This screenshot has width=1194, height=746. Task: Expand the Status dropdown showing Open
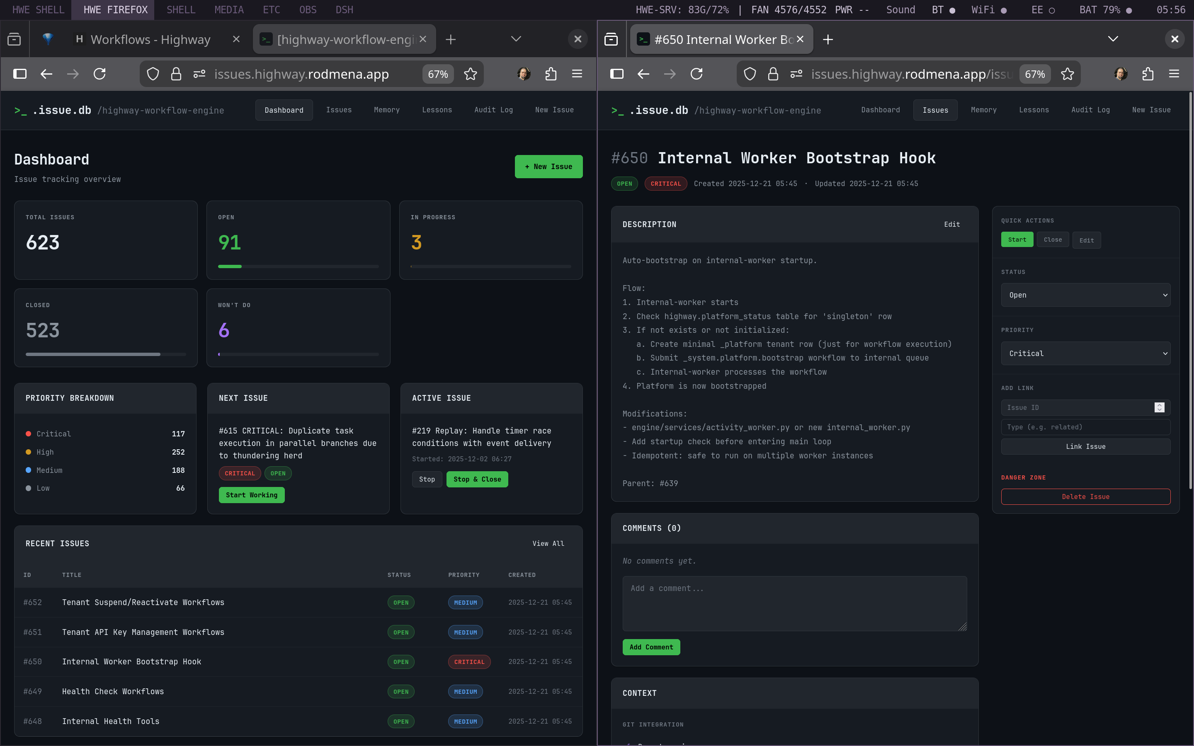click(x=1085, y=295)
